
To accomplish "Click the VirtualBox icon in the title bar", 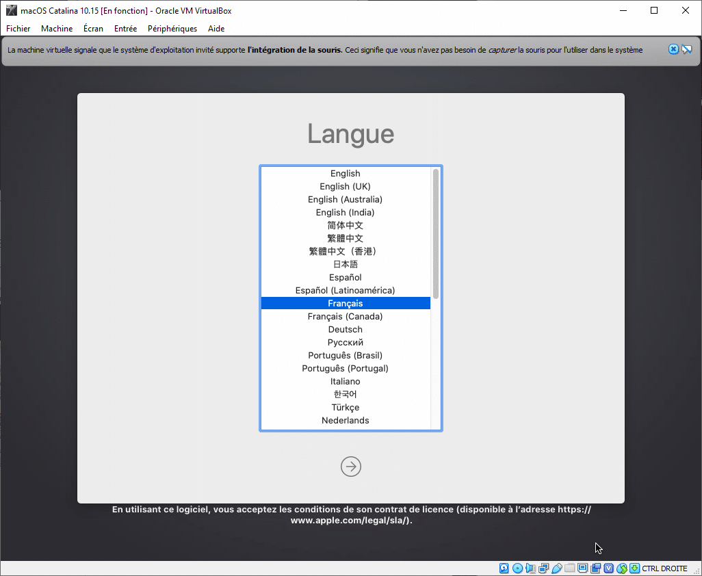I will (11, 10).
